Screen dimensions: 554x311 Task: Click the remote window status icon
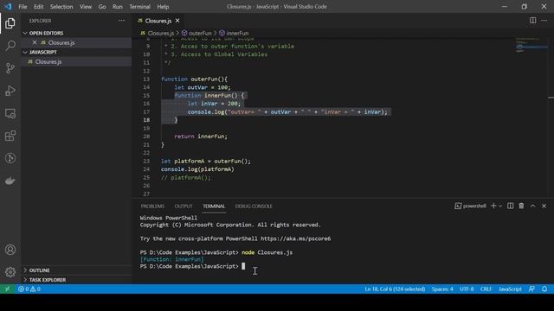[x=8, y=289]
